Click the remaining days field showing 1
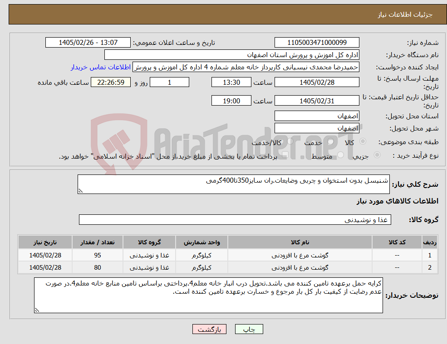 (x=169, y=82)
